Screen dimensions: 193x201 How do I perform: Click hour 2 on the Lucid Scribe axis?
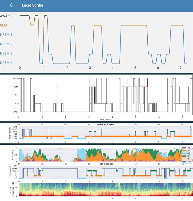coord(67,68)
